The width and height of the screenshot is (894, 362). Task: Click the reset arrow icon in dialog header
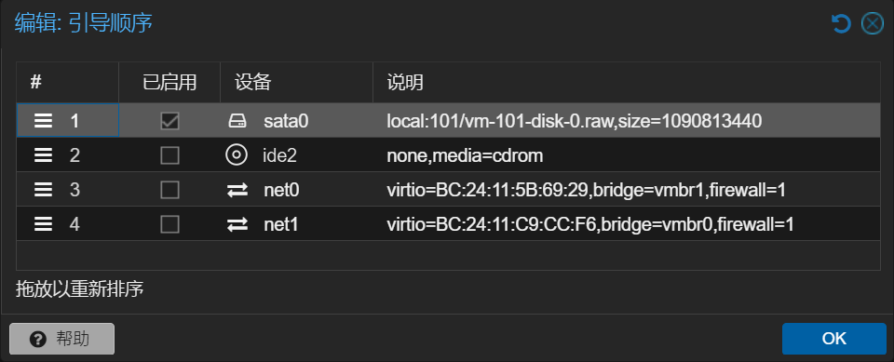[841, 24]
